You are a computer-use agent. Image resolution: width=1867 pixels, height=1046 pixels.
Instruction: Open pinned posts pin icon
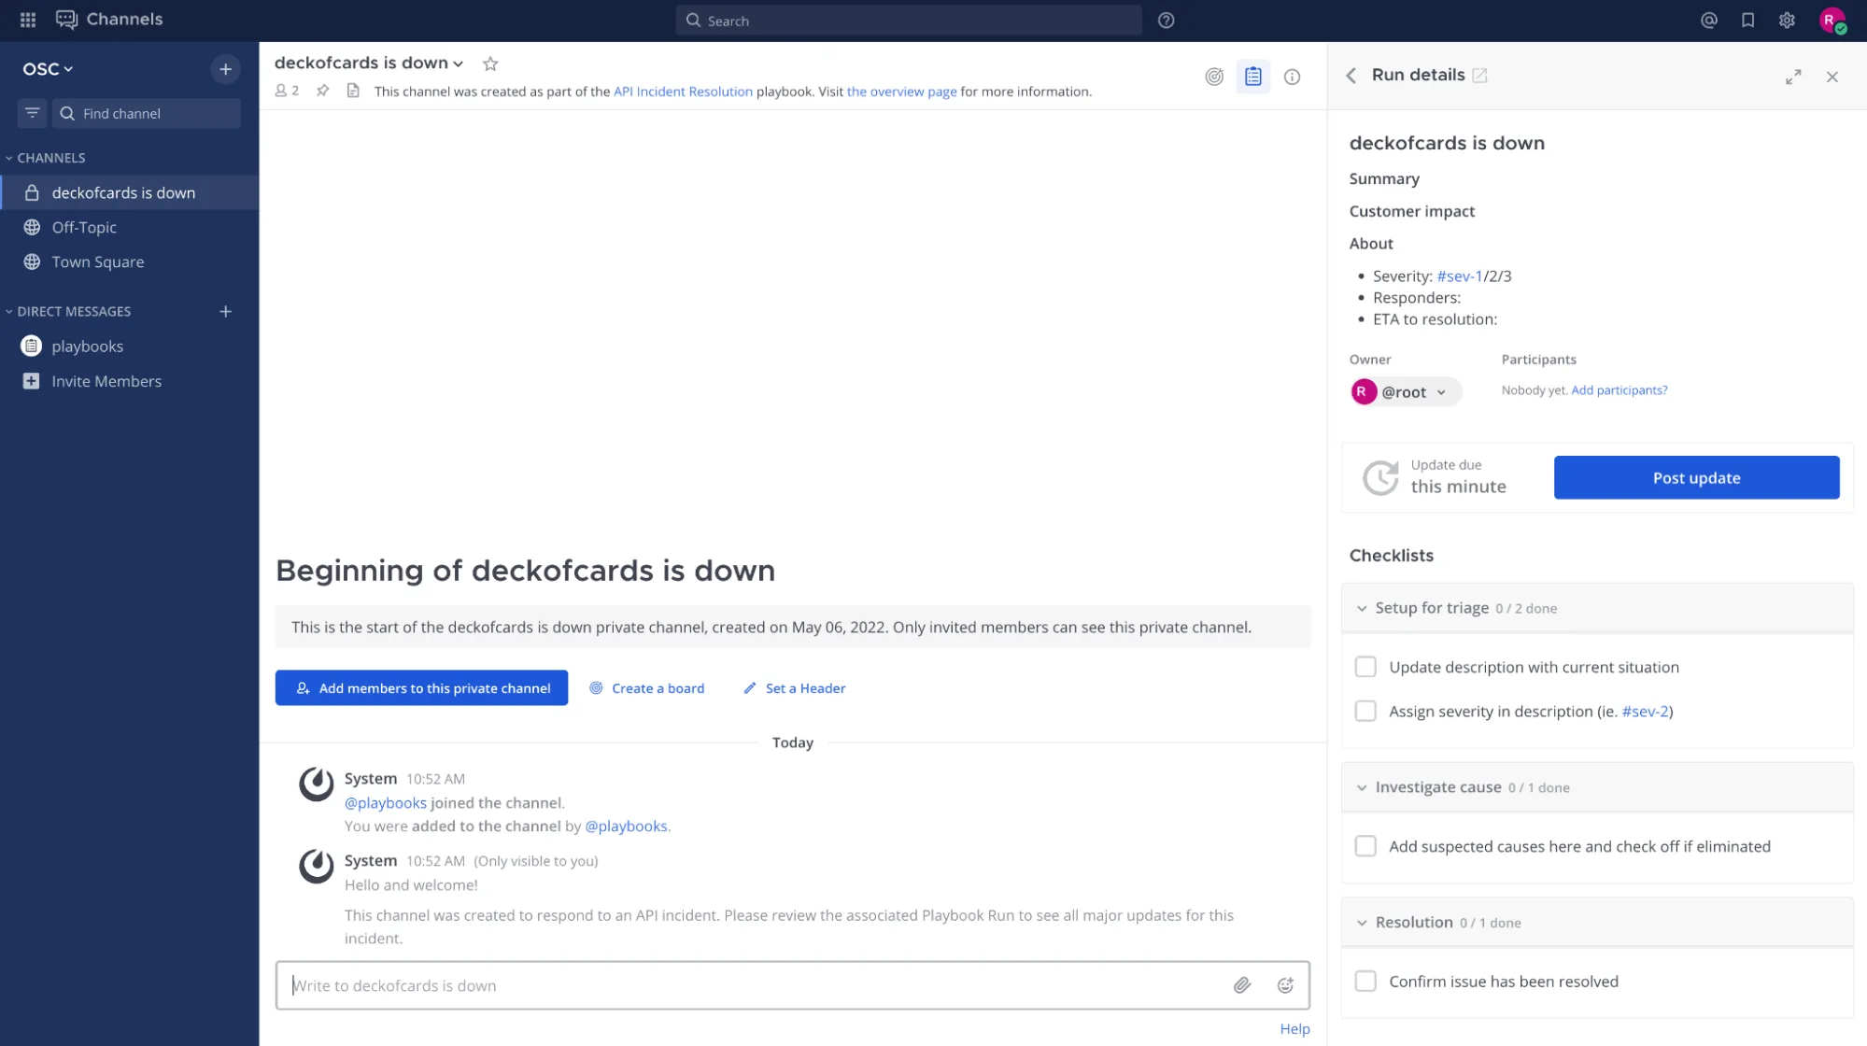(323, 91)
